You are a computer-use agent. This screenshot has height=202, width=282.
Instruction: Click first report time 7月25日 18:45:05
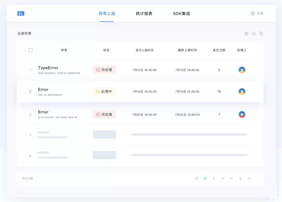click(x=144, y=115)
